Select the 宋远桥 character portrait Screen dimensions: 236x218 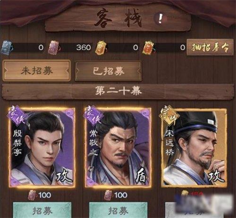[x=194, y=147]
